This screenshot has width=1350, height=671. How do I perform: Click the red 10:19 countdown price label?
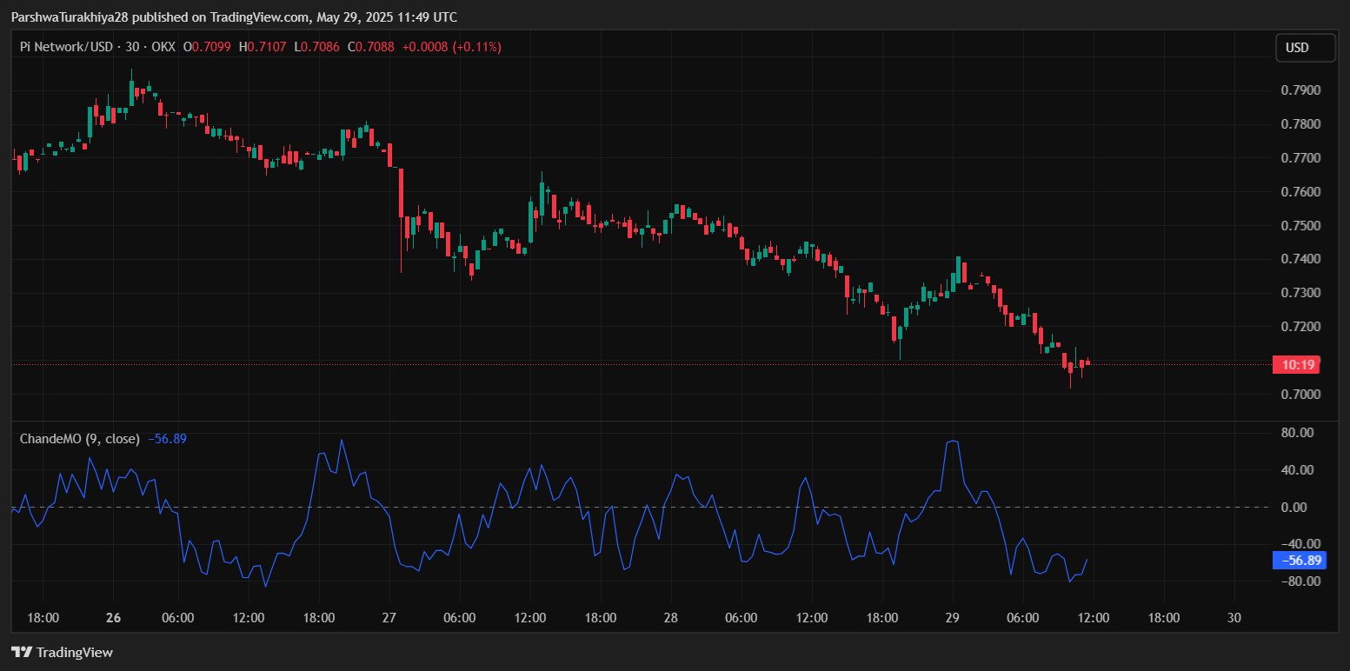tap(1295, 364)
